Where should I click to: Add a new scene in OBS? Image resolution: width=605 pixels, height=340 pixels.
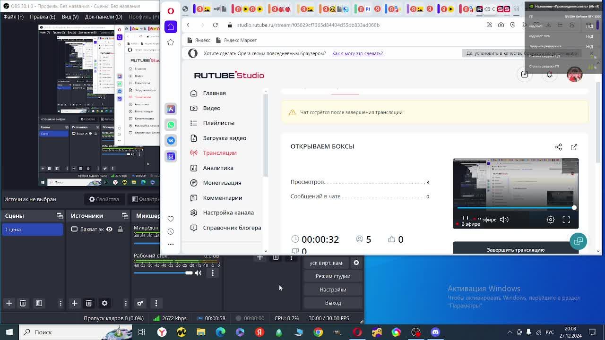click(9, 303)
